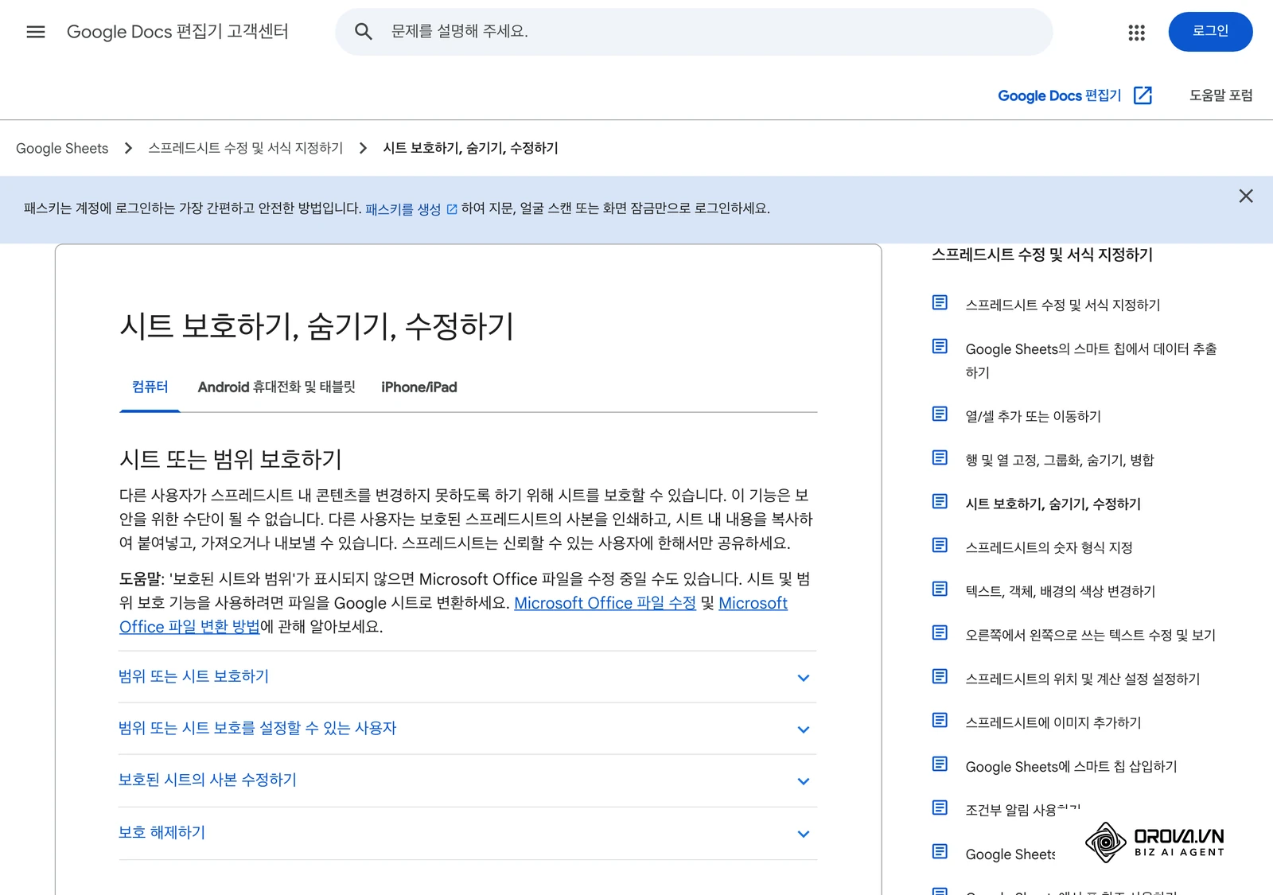The width and height of the screenshot is (1273, 895).
Task: Open sidebar article 시트 보호하기, 숨기기, 수정하기
Action: 1053,504
